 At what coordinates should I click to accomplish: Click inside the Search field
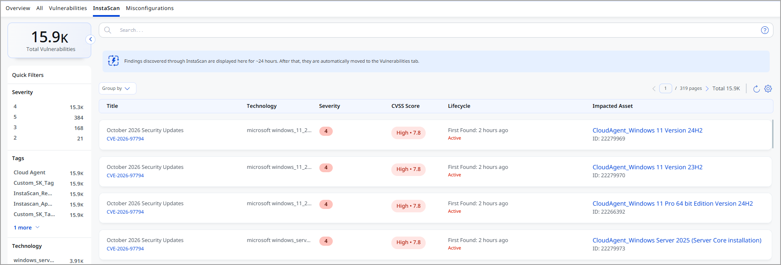[x=436, y=30]
